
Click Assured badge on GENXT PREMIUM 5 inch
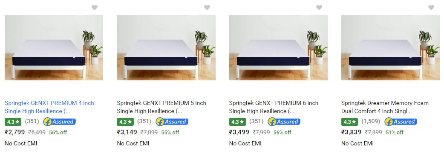click(x=172, y=122)
